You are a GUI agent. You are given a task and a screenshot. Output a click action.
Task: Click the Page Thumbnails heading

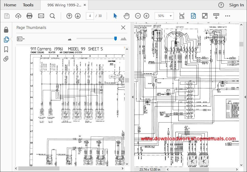[31, 28]
